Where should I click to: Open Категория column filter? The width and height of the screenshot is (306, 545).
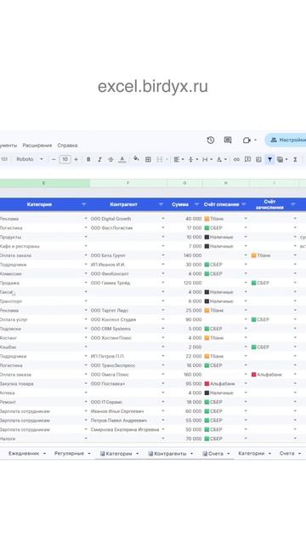click(83, 204)
